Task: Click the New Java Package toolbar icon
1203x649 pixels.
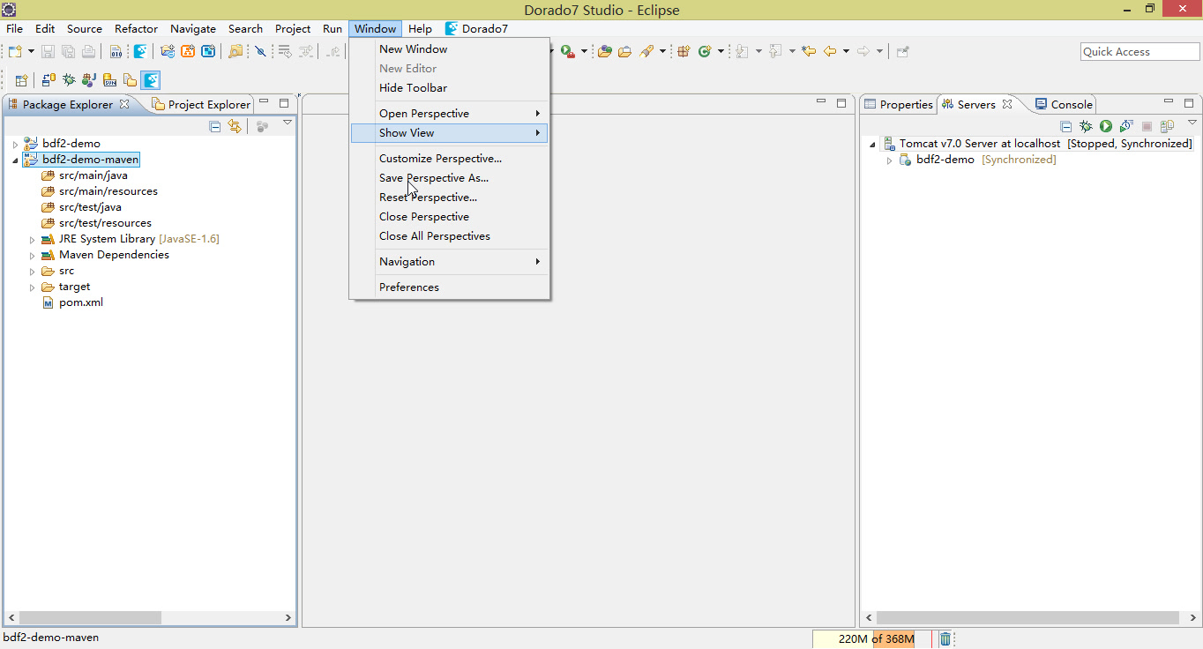Action: click(684, 51)
